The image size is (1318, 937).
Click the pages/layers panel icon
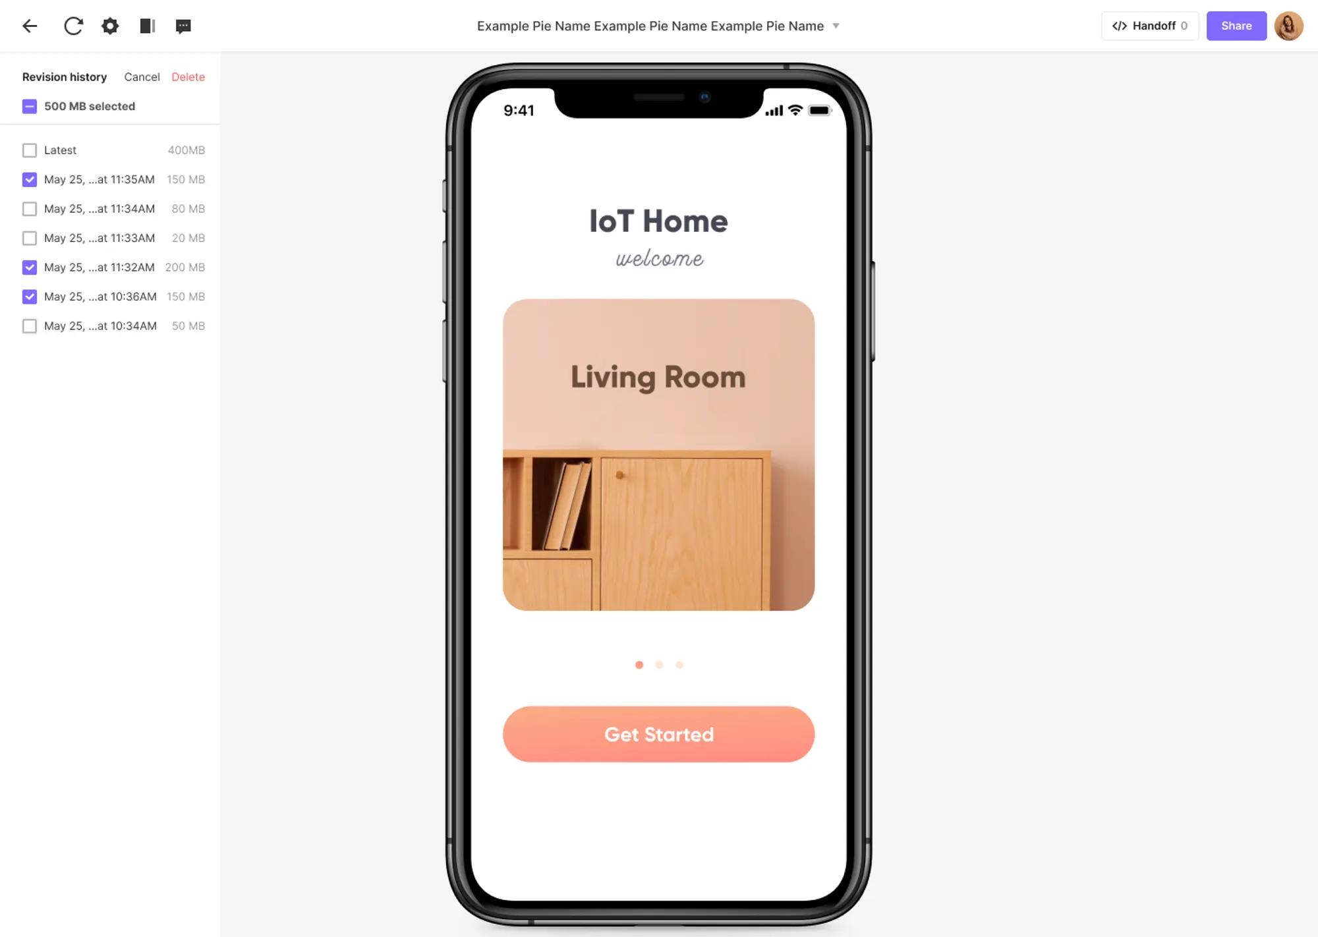coord(147,25)
